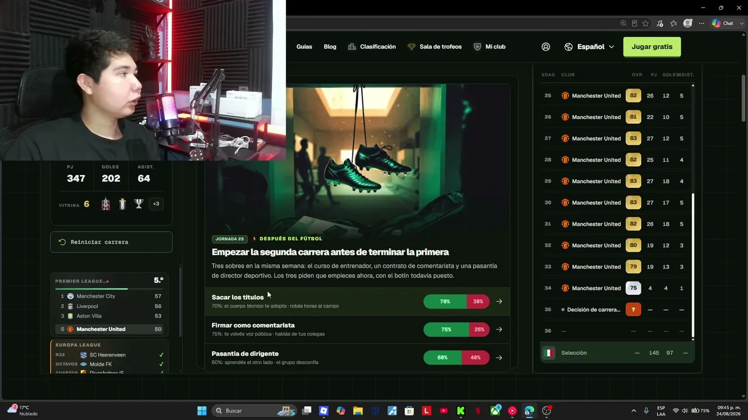
Task: Open the browser reader view icon
Action: (635, 23)
